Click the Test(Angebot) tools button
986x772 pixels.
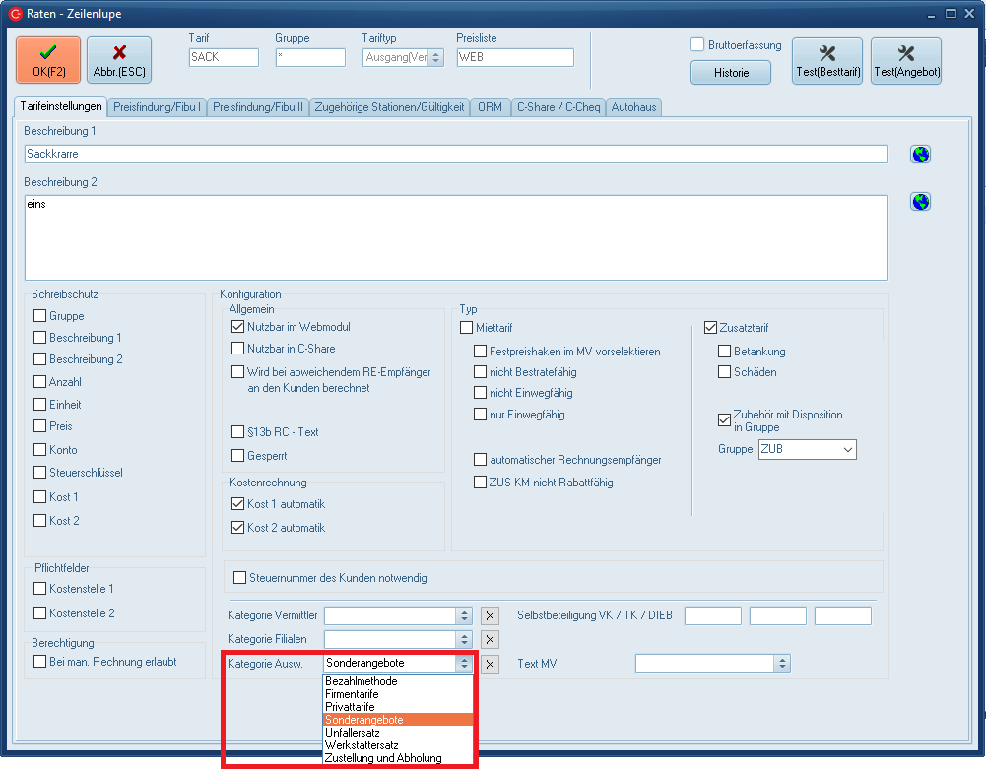[905, 61]
